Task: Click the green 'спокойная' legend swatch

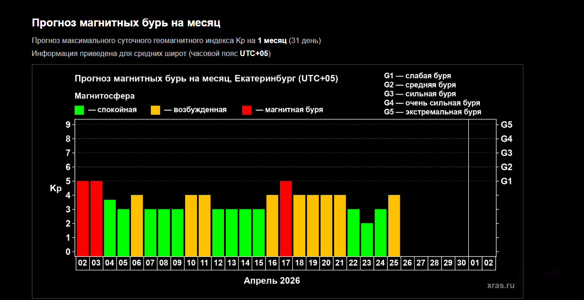Action: 79,110
